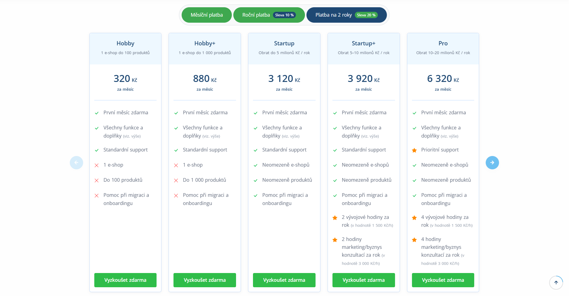Screen dimensions: 570x296
Task: Start free trial of Startup plan
Action: point(284,280)
